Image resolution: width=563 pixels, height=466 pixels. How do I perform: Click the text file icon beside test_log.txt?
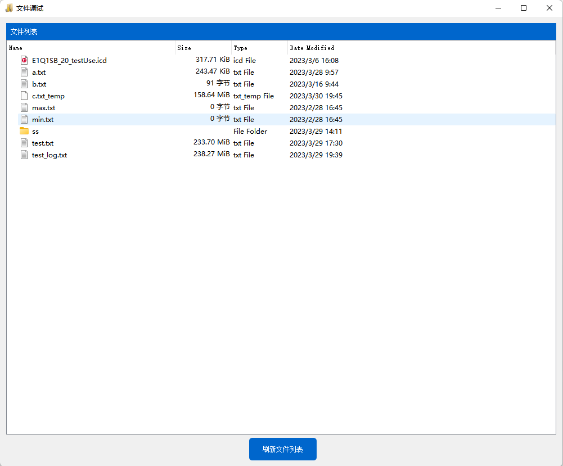tap(24, 155)
